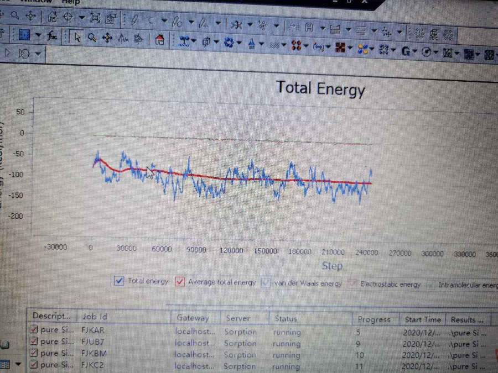The width and height of the screenshot is (498, 373).
Task: Click the Forcite flask module icon
Action: click(252, 43)
